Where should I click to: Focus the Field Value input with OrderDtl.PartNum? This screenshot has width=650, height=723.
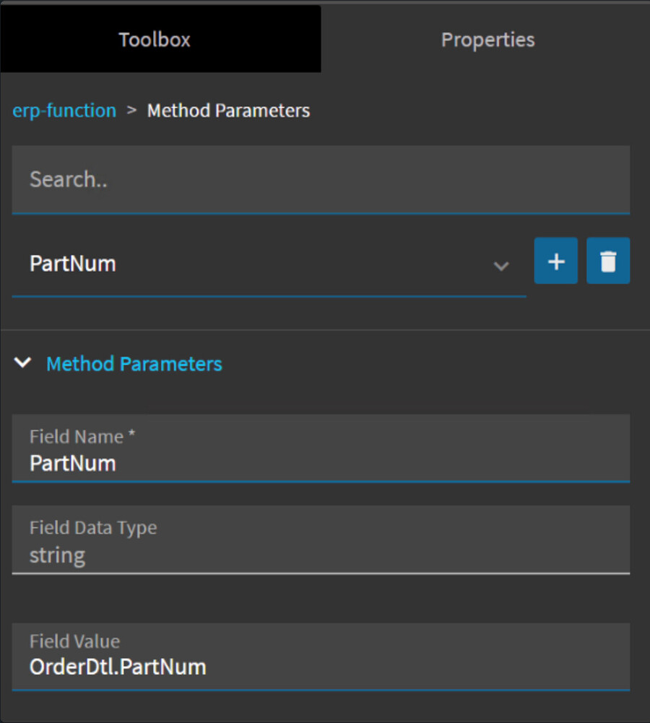pos(321,666)
